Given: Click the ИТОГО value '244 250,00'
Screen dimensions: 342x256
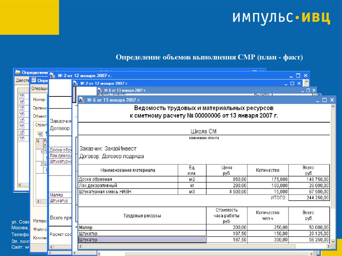Looking at the screenshot, I should (x=309, y=198).
